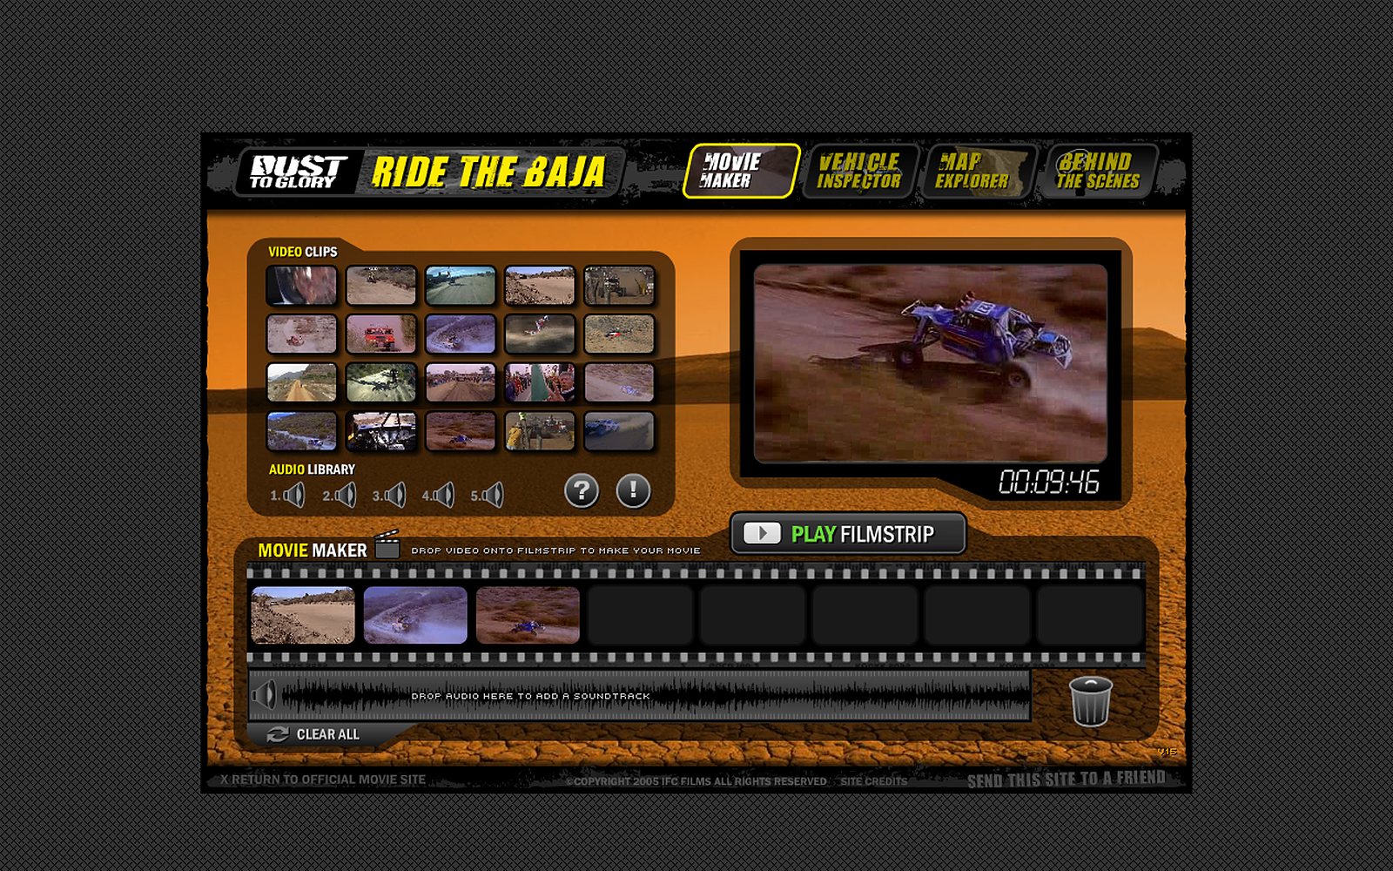Image resolution: width=1393 pixels, height=871 pixels.
Task: Select audio track 1 speaker icon
Action: 295,495
